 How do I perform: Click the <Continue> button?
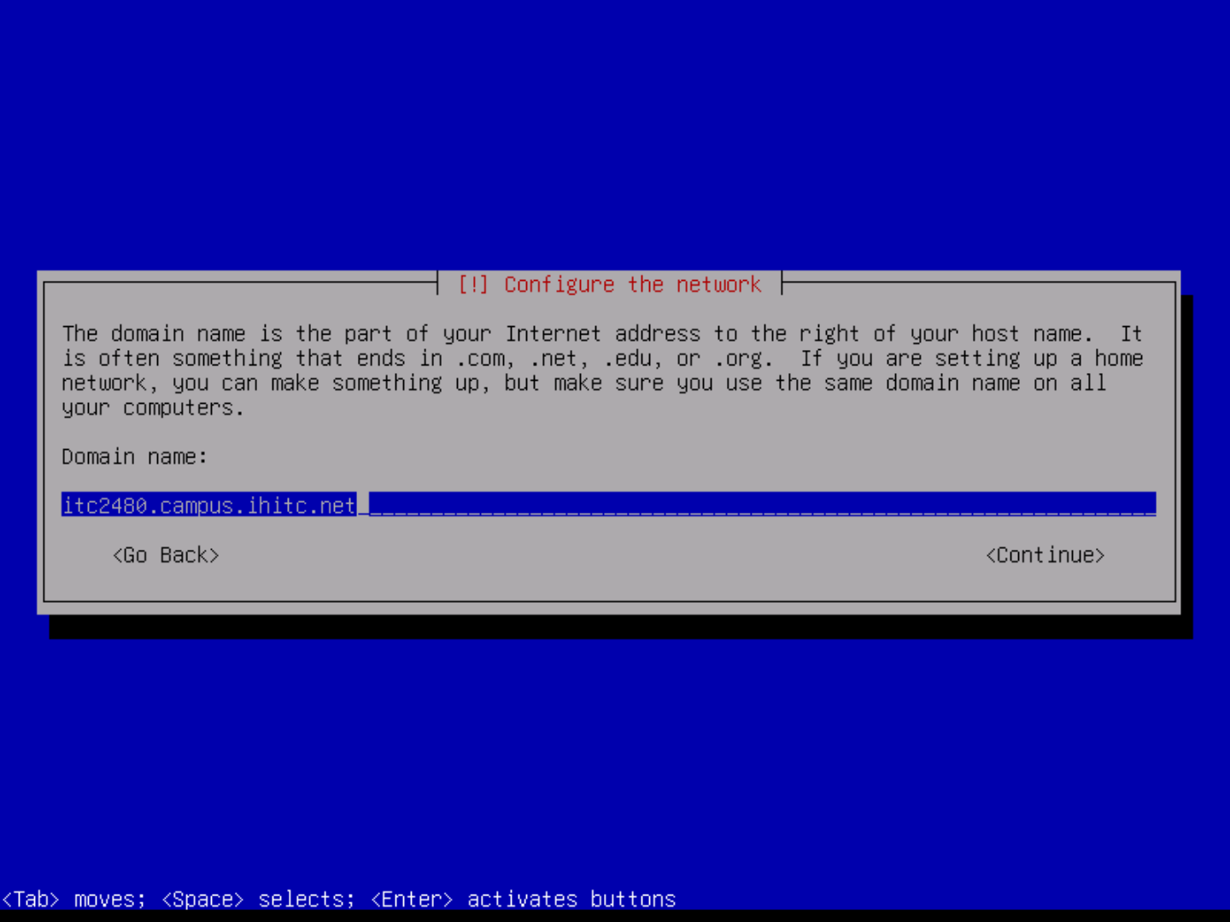(1045, 555)
